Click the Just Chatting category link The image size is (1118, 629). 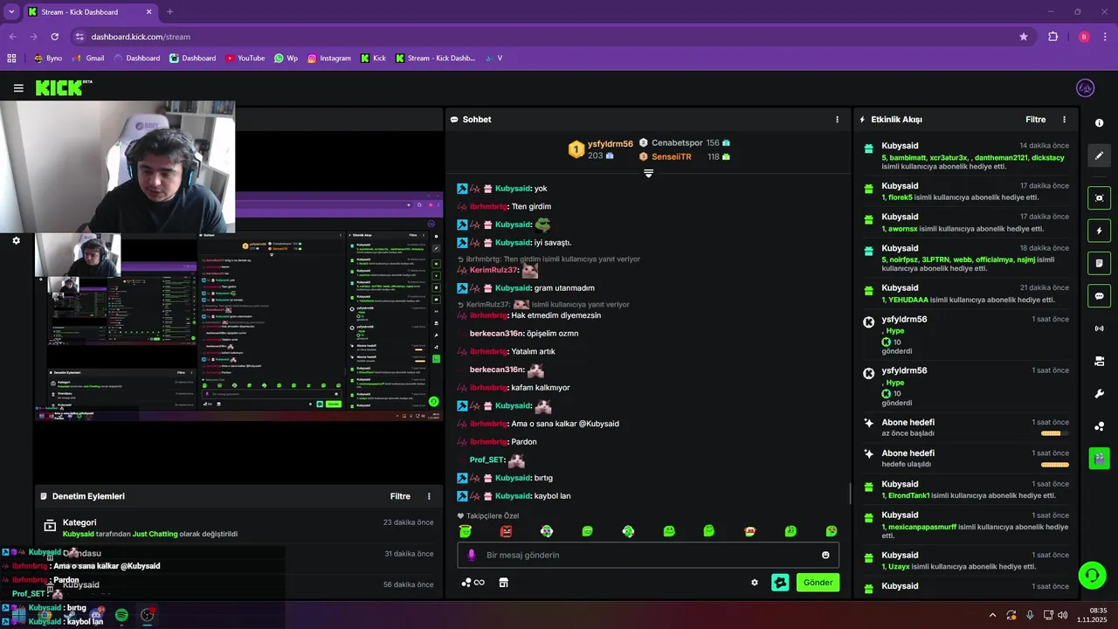(x=155, y=534)
